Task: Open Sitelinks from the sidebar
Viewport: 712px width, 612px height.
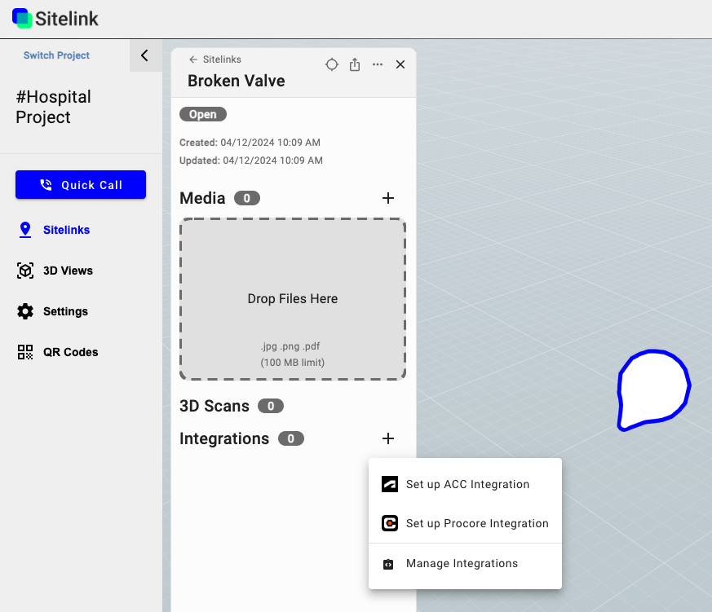Action: tap(66, 230)
